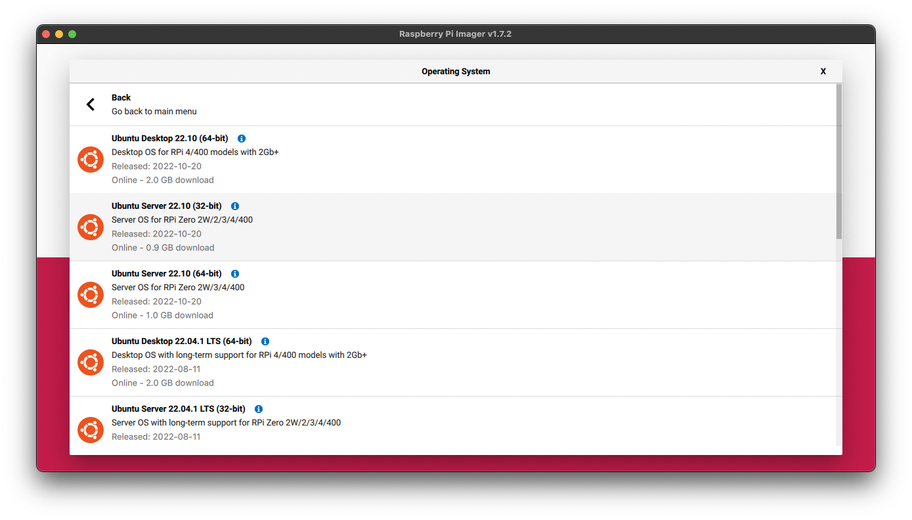Select Ubuntu Server 22.10 (64-bit) title
This screenshot has height=520, width=912.
point(167,274)
